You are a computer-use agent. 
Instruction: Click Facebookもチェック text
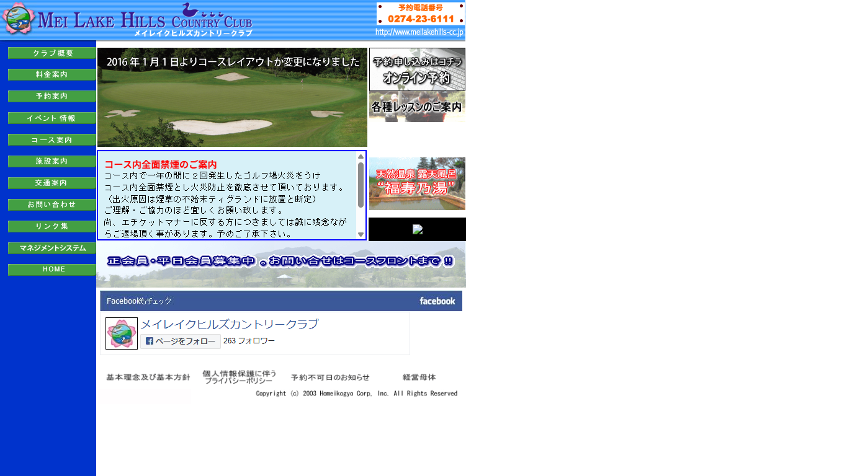point(139,301)
